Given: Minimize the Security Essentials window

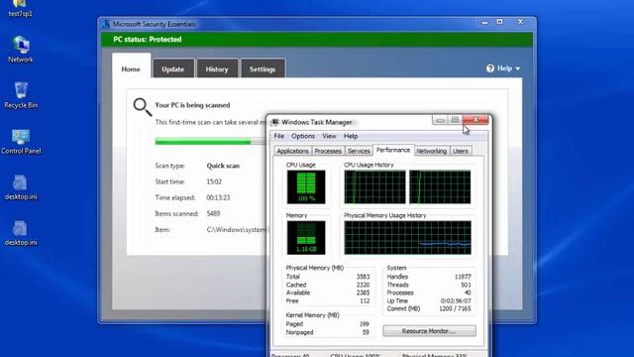Looking at the screenshot, I should [484, 22].
